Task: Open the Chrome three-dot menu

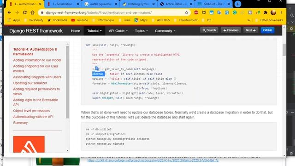Action: [x=281, y=12]
